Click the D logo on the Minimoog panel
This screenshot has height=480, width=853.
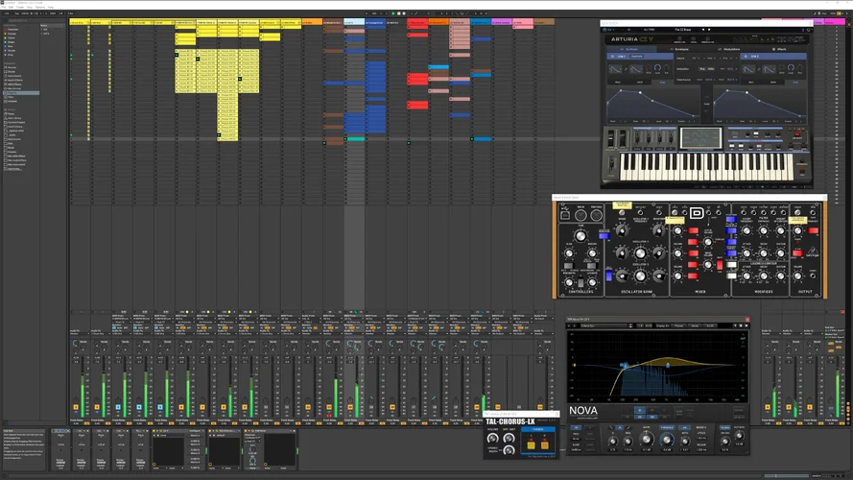click(x=697, y=212)
